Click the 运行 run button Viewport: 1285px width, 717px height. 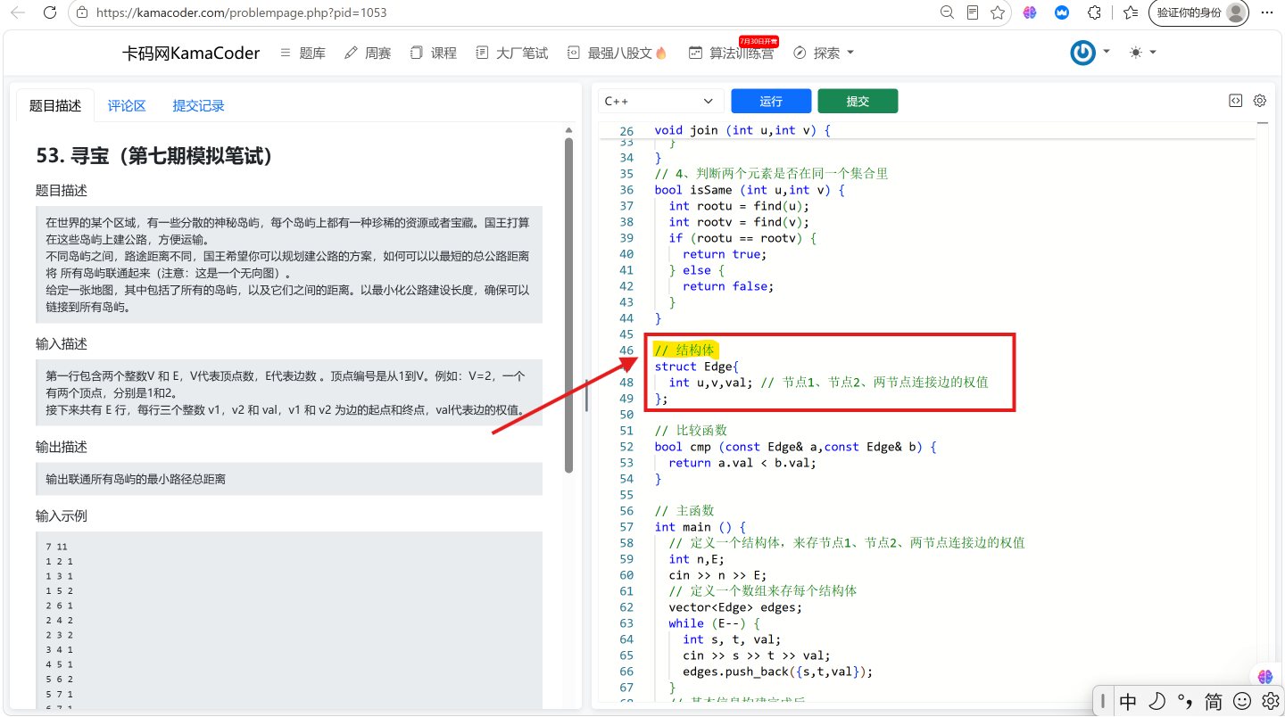coord(771,101)
